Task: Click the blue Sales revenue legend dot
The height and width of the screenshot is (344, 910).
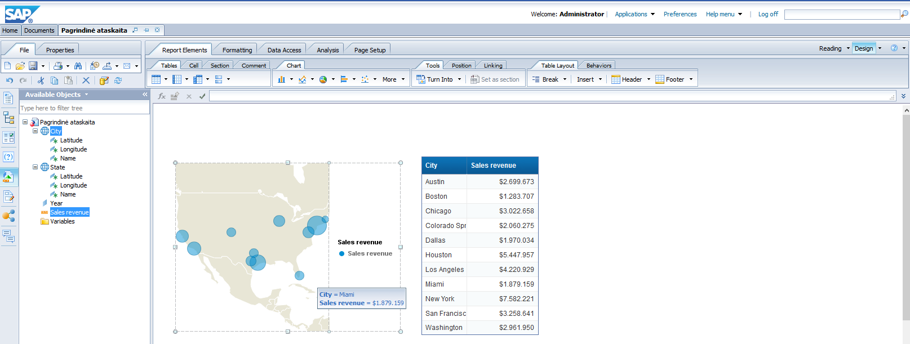Action: [x=341, y=254]
